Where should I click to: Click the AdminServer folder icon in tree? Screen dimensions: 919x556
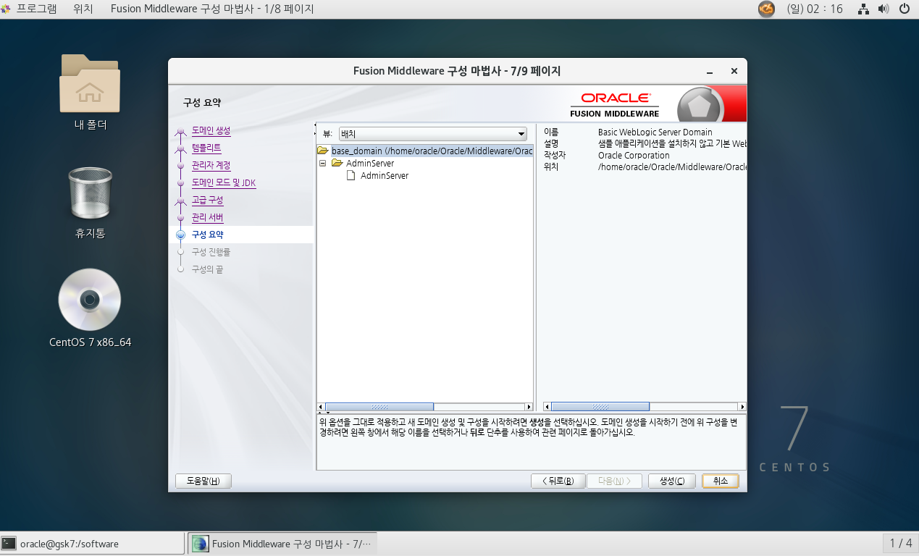coord(337,163)
